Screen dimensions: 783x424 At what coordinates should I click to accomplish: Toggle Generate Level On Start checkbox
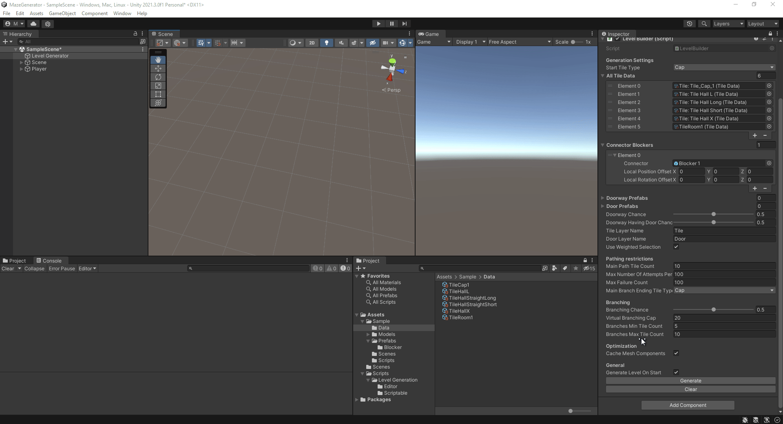coord(676,372)
